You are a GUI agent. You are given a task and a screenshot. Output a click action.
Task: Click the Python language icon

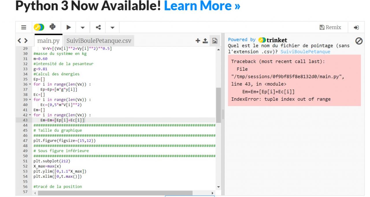point(53,27)
